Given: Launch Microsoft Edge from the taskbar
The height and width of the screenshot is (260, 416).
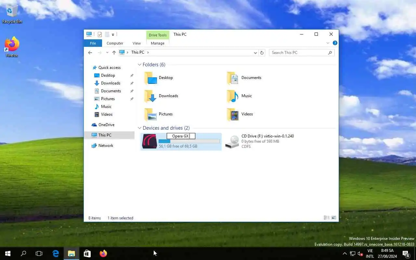Looking at the screenshot, I should tap(56, 253).
